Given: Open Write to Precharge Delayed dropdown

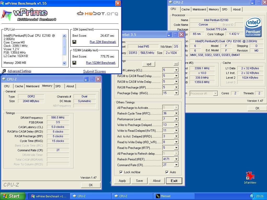Looking at the screenshot, I should tap(176, 125).
